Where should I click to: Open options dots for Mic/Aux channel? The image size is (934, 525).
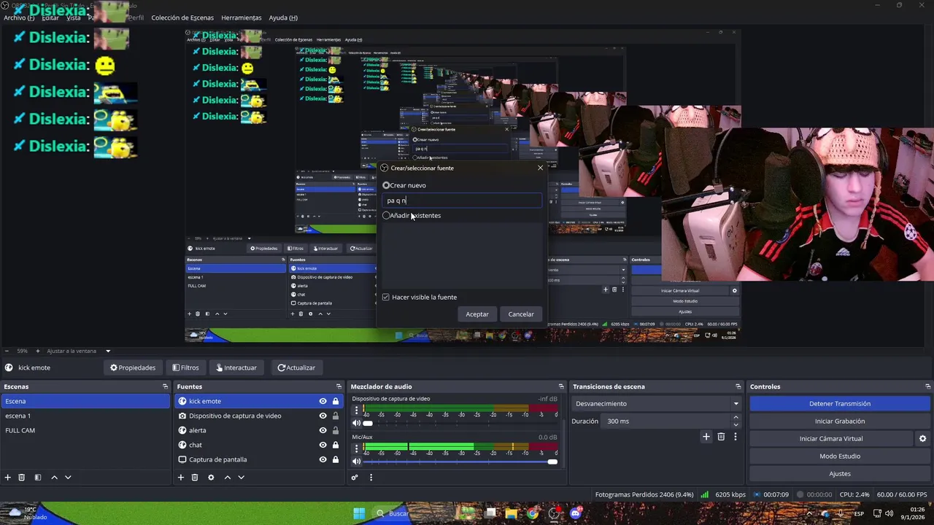(356, 448)
